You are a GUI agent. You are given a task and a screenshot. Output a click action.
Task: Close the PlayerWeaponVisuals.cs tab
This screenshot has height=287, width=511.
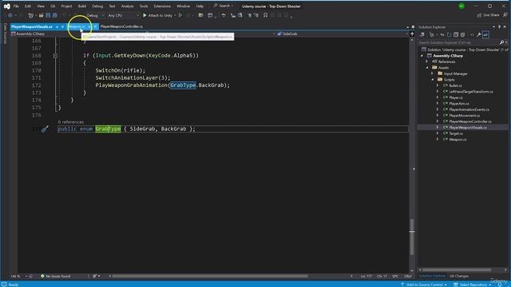tap(62, 26)
